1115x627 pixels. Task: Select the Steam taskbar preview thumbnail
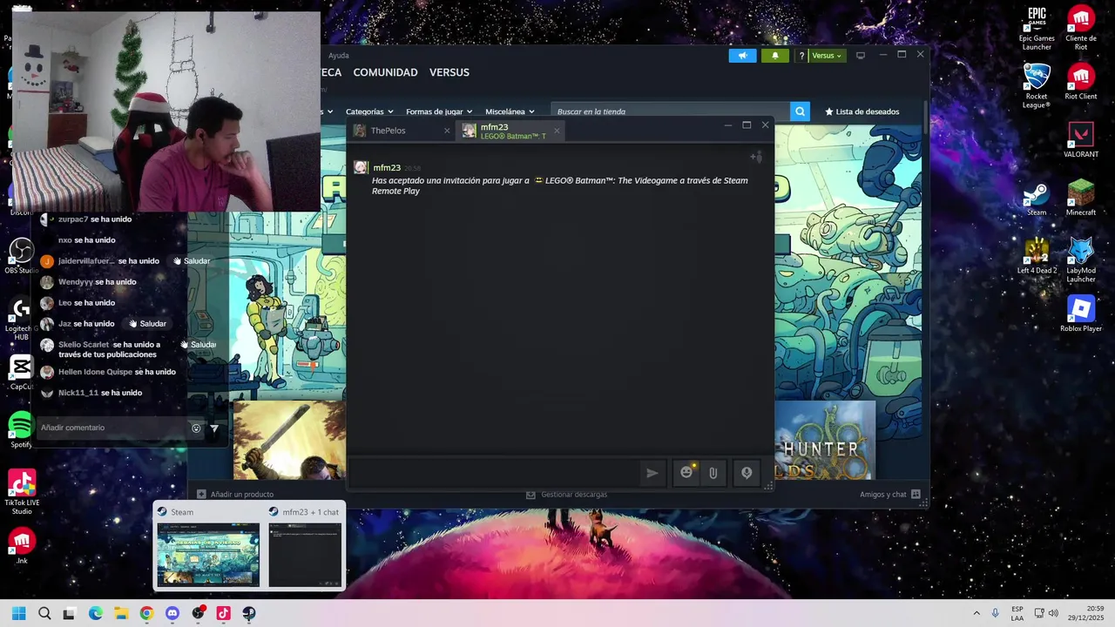208,555
